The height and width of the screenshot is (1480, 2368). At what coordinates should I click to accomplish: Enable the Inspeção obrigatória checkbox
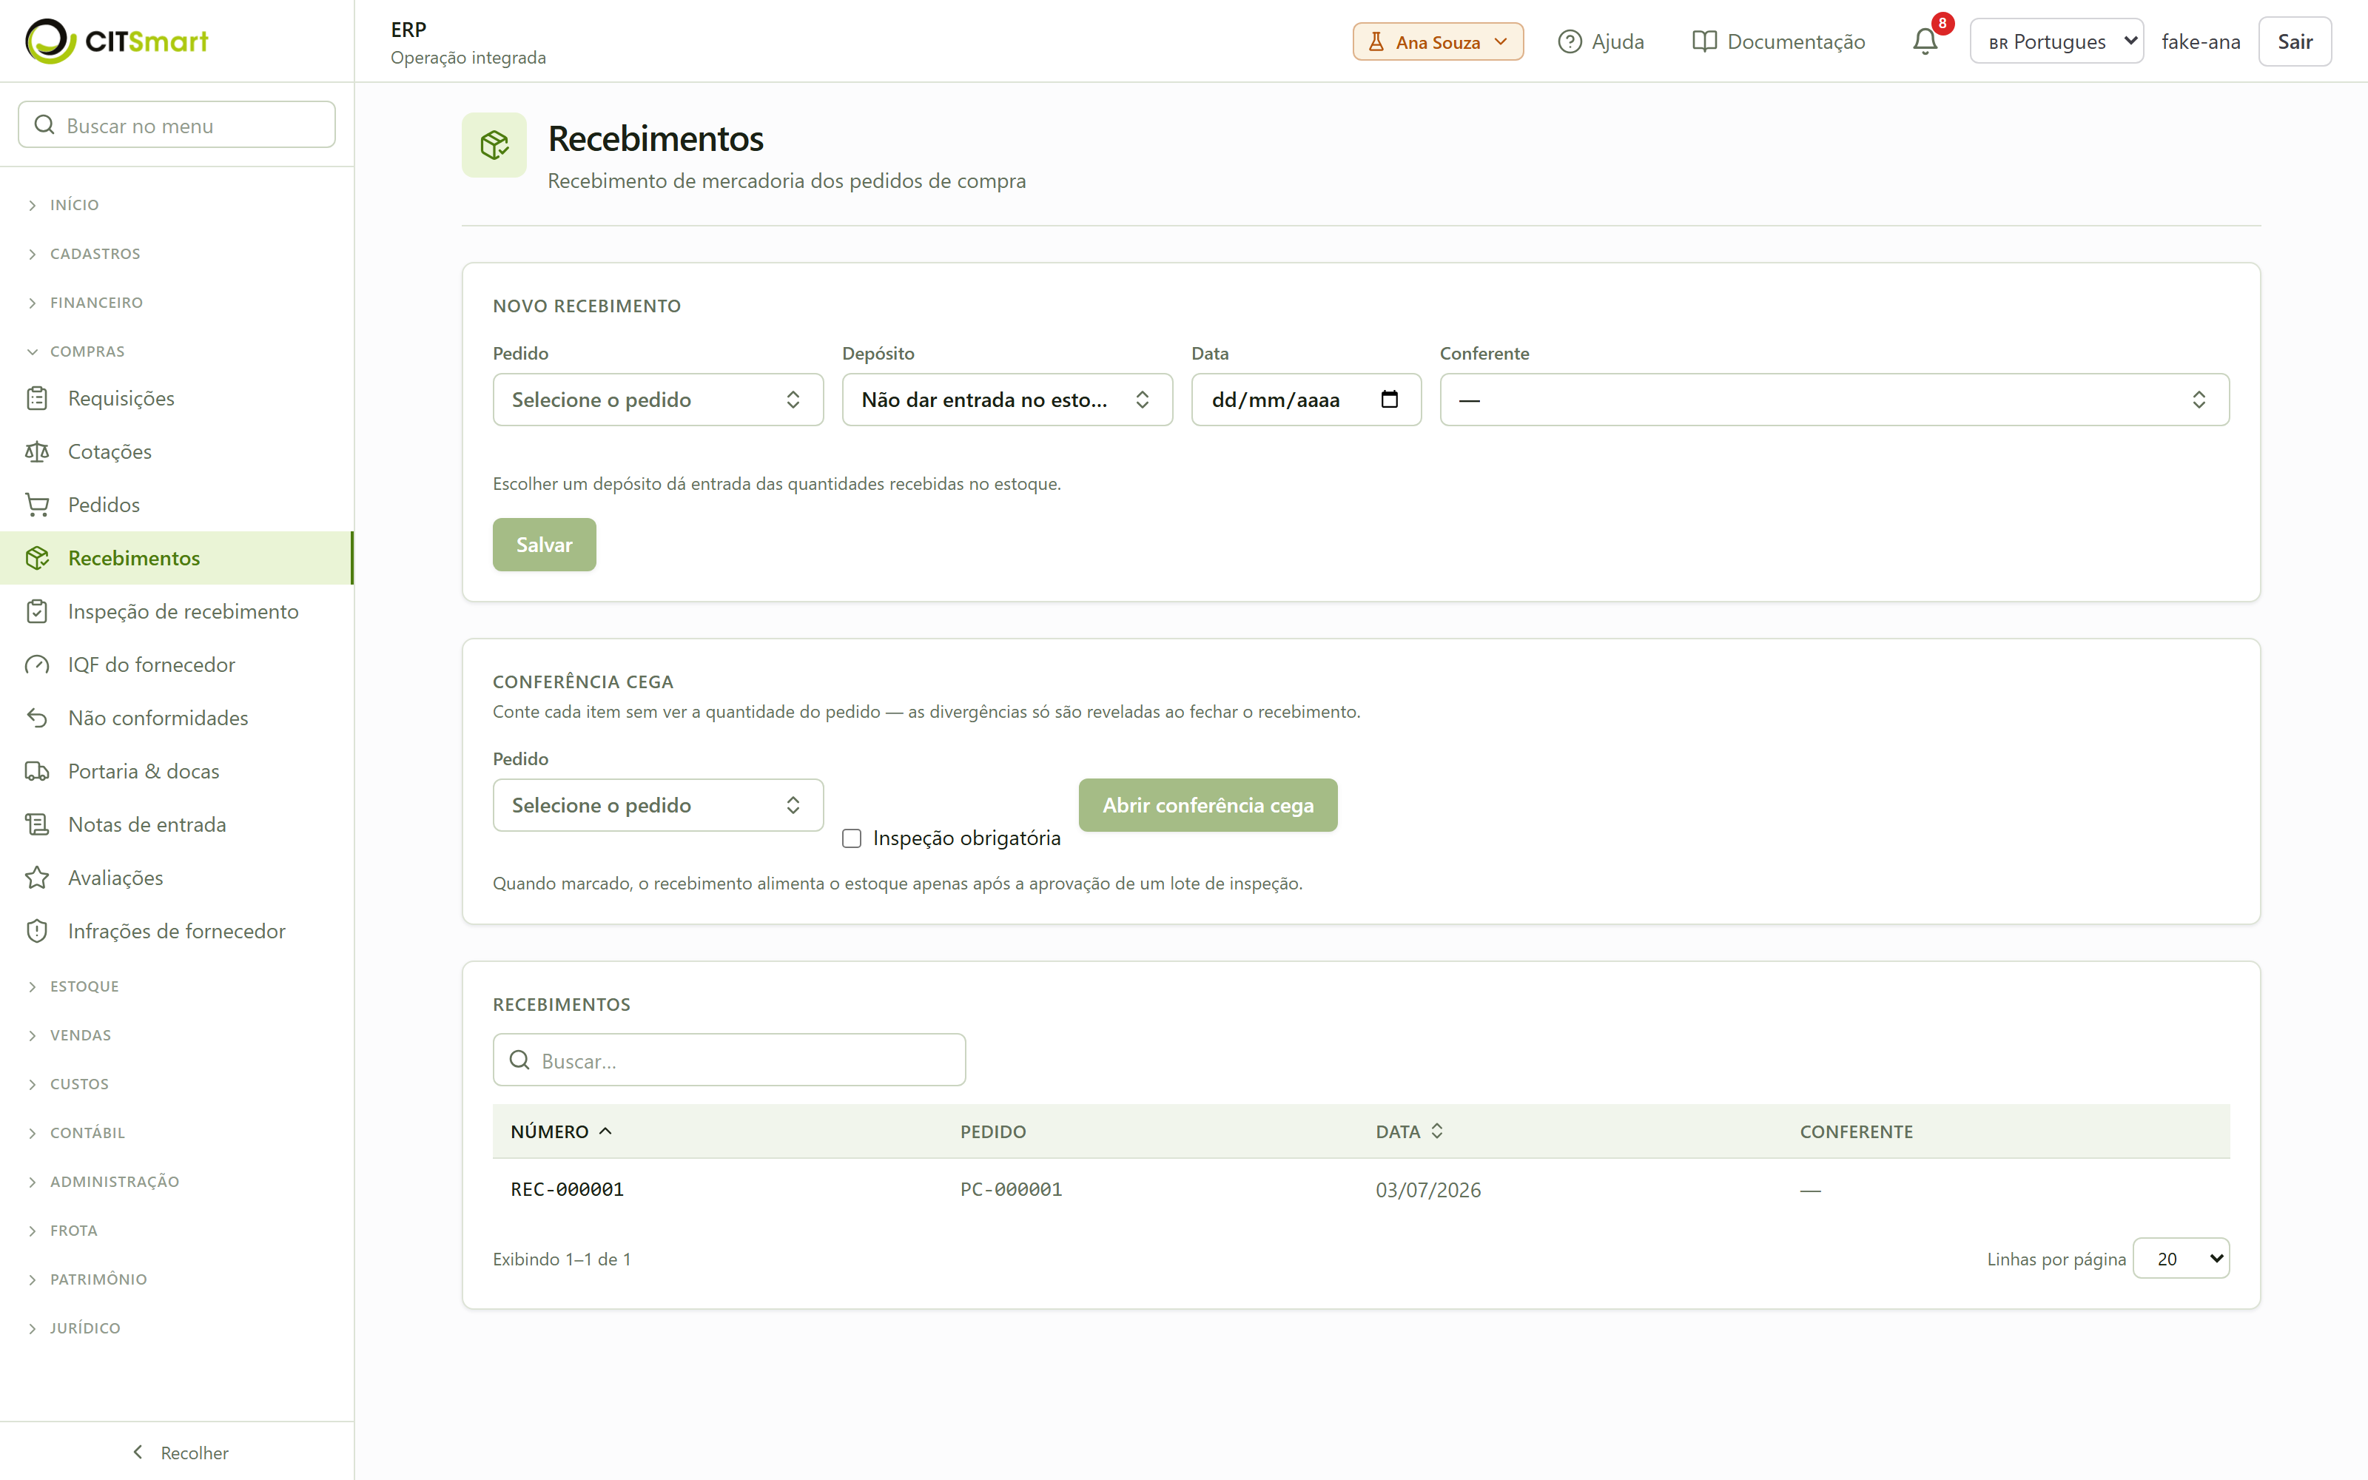851,839
